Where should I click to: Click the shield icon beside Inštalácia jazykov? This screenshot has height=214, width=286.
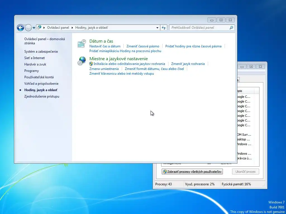pyautogui.click(x=91, y=64)
